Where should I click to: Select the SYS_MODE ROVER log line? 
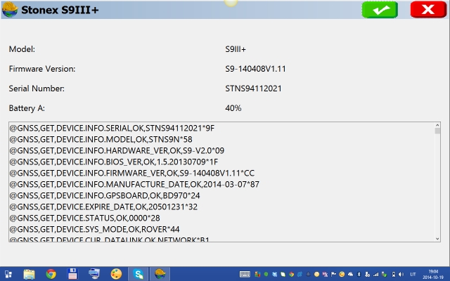pos(94,229)
